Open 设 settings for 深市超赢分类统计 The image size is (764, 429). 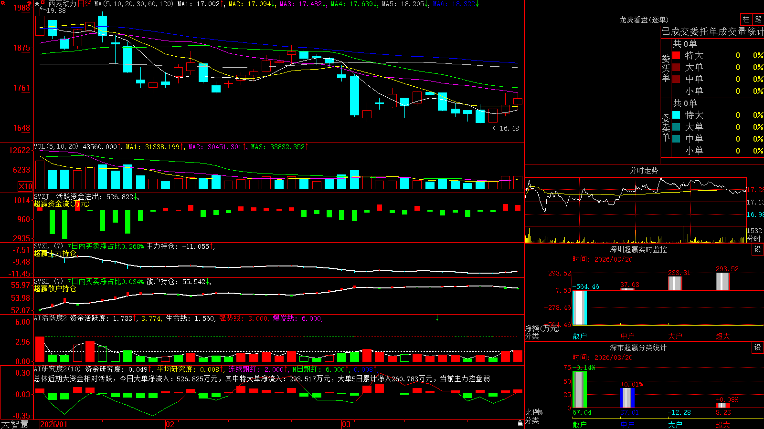758,347
